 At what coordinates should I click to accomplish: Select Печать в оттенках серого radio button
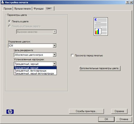(x=10, y=26)
